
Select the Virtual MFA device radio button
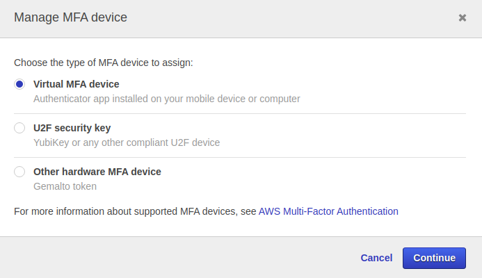click(x=19, y=84)
